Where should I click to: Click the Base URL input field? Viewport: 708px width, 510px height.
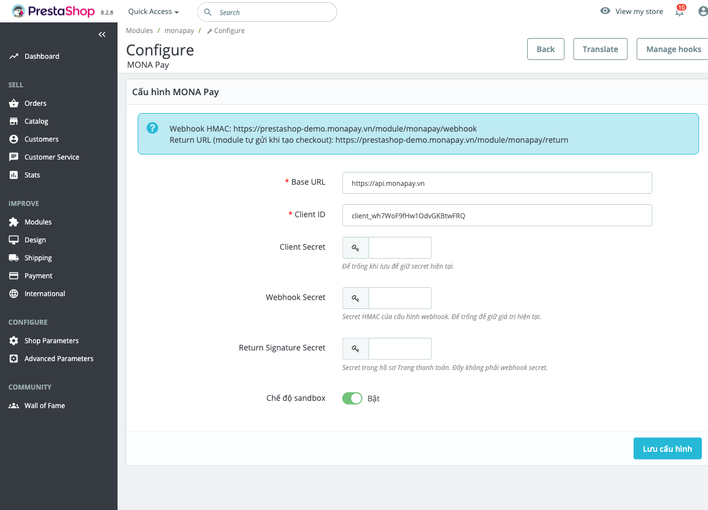pyautogui.click(x=497, y=183)
